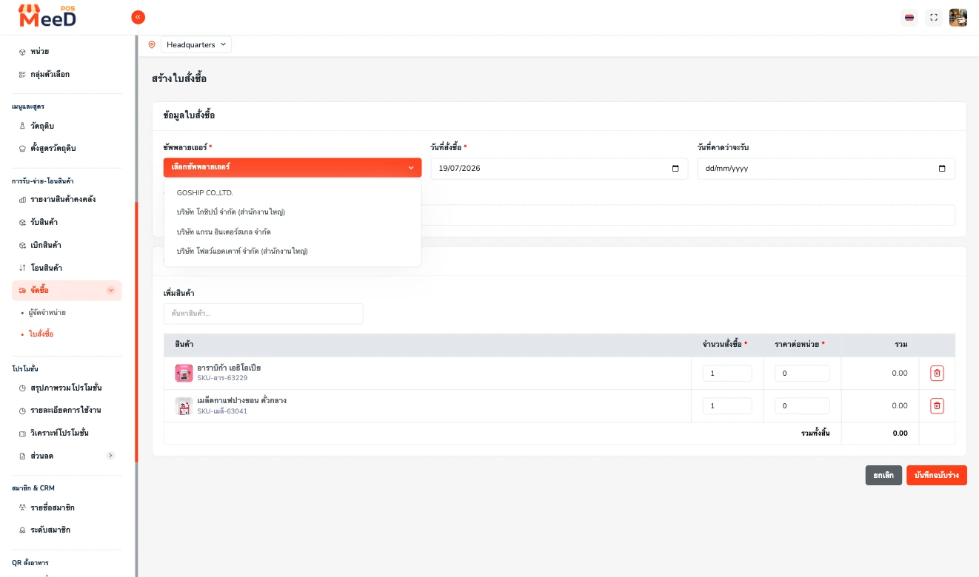Open the Headquarters branch dropdown

(x=196, y=45)
